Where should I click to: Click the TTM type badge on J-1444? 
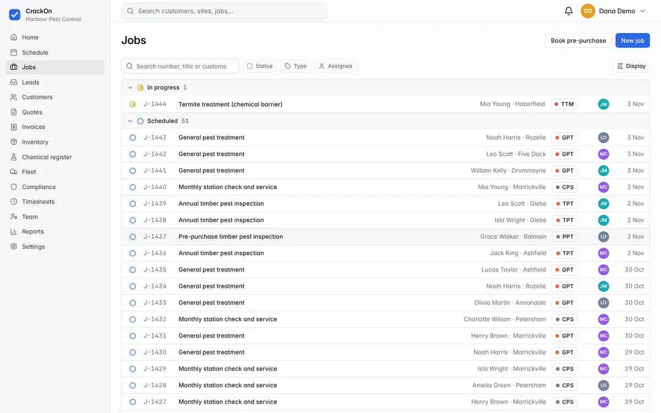coord(564,104)
